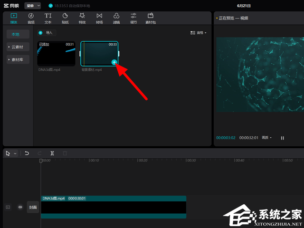This screenshot has width=304, height=228.
Task: Click the split clip tool in timeline toolbar
Action: point(52,153)
